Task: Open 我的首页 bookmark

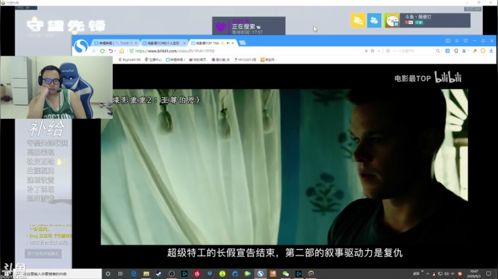Action: point(198,59)
